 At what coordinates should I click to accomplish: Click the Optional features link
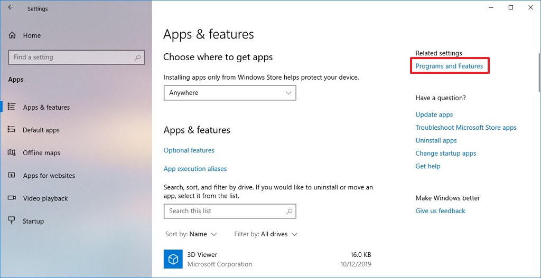click(x=189, y=150)
